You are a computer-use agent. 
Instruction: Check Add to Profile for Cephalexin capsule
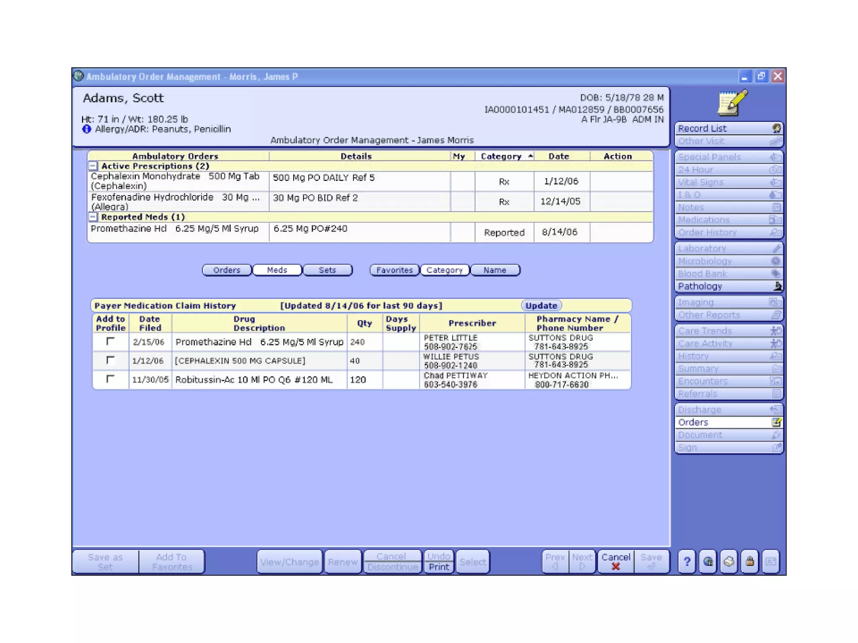point(110,360)
